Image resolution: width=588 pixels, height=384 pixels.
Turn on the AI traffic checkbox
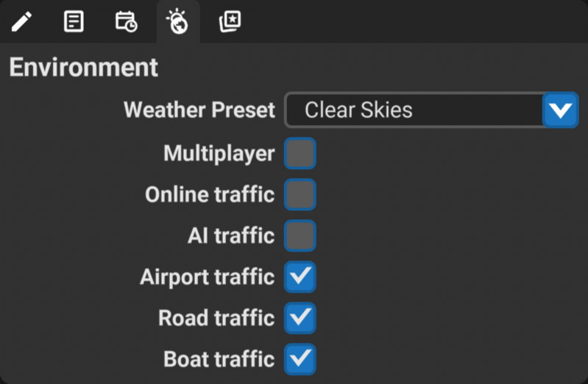(x=300, y=236)
